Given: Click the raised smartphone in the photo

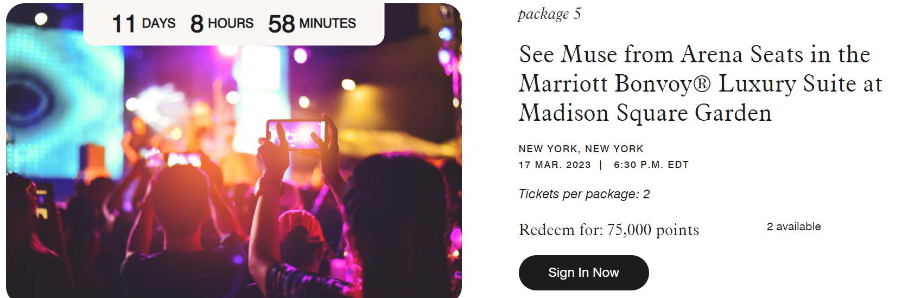Looking at the screenshot, I should [296, 134].
